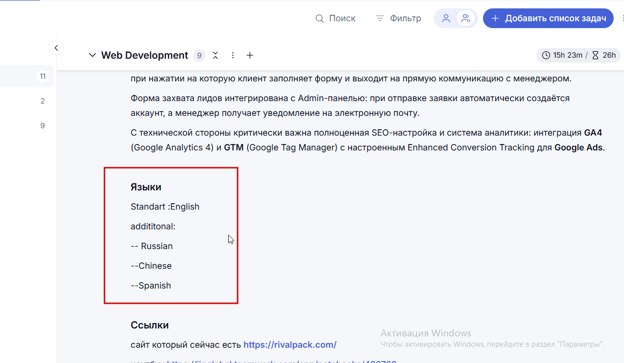The image size is (624, 363).
Task: Switch to all-people view toggle
Action: point(465,18)
